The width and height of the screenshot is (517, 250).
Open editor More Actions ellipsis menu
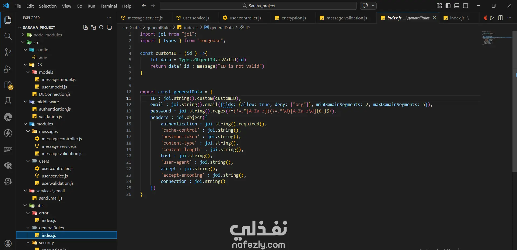[509, 18]
